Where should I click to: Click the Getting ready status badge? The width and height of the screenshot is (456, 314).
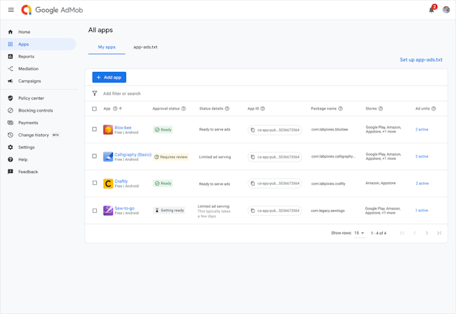pyautogui.click(x=169, y=210)
